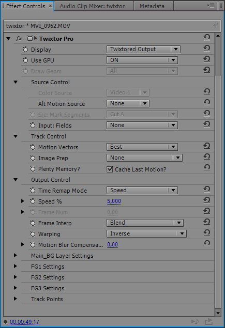The image size is (225, 328).
Task: Reset the Input: Fields parameter
Action: pyautogui.click(x=207, y=124)
